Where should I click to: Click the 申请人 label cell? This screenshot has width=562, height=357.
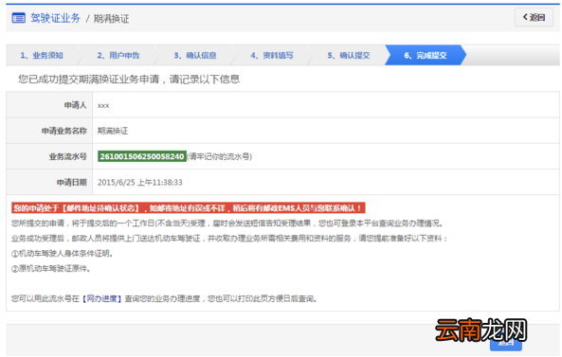click(49, 105)
